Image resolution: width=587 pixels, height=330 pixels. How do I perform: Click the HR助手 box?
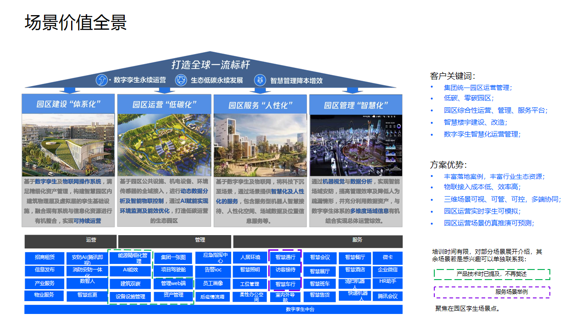pyautogui.click(x=388, y=283)
